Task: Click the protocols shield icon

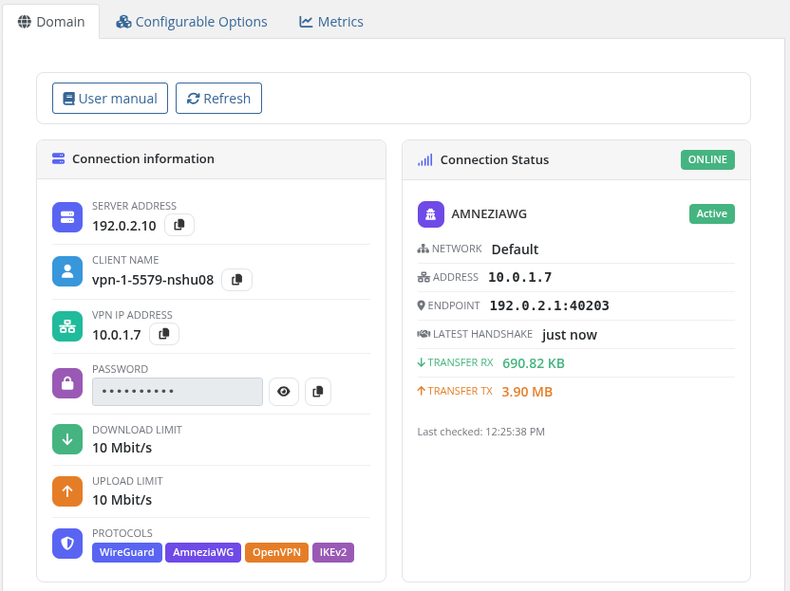Action: click(x=67, y=544)
